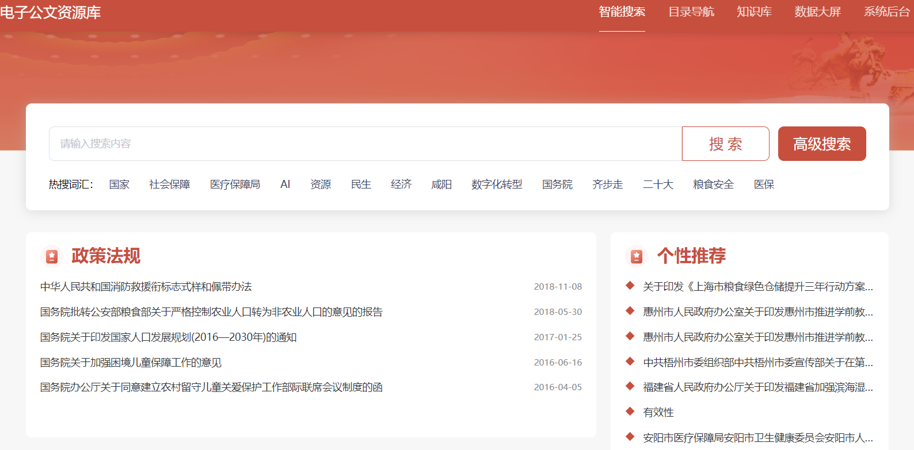Open recommended item about 上海市粮食绿色仓储
This screenshot has height=450, width=914.
tap(757, 287)
